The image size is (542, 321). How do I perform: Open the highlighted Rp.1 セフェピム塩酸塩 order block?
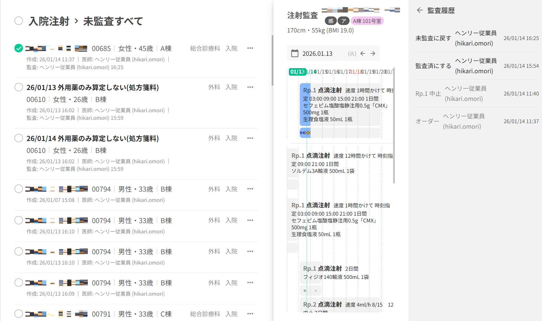(x=340, y=105)
